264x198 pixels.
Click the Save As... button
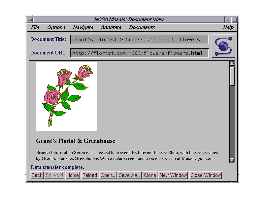pos(129,175)
